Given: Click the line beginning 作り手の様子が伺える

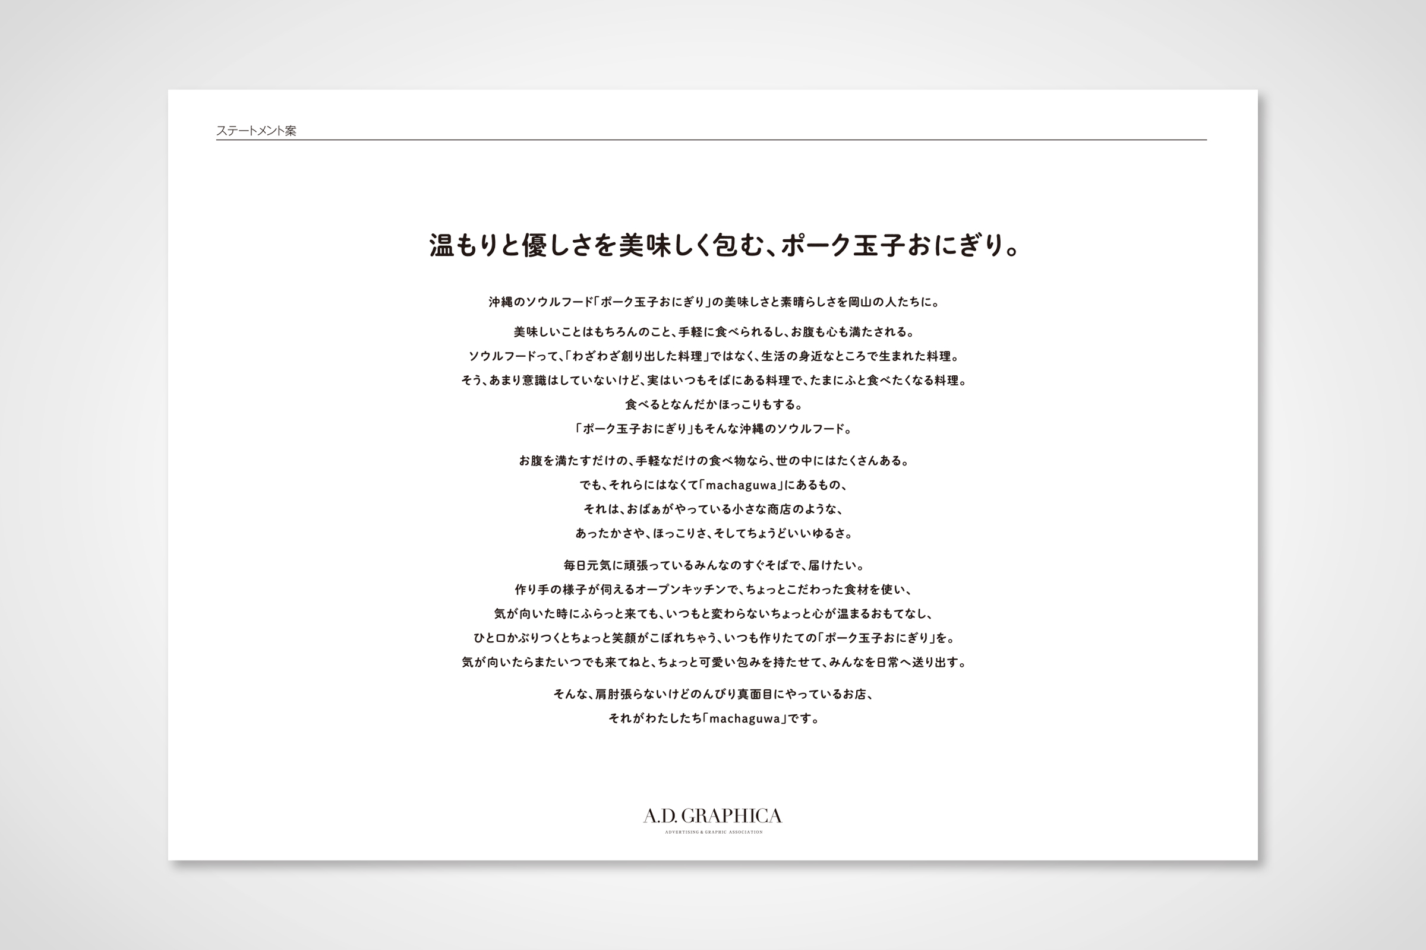Looking at the screenshot, I should click(x=714, y=590).
